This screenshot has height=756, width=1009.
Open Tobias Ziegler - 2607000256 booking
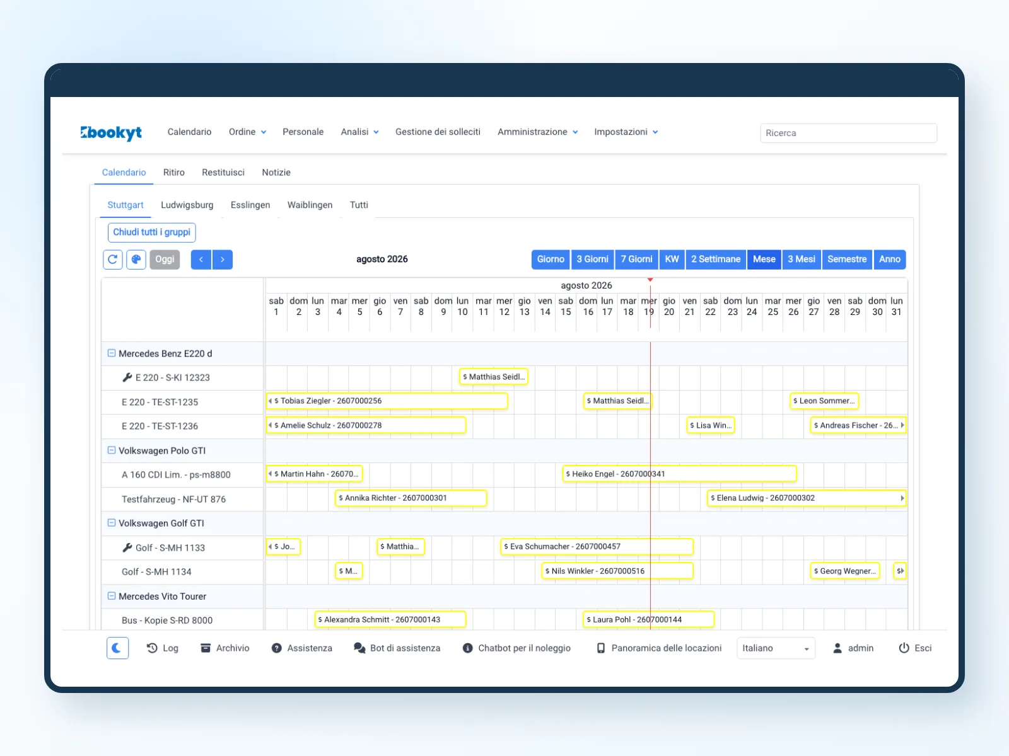click(x=387, y=401)
